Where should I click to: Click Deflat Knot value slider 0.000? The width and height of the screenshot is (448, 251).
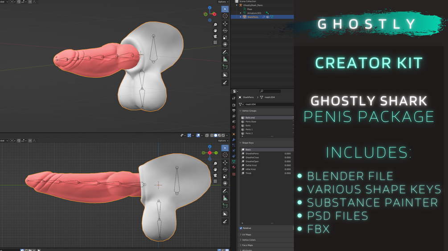288,165
